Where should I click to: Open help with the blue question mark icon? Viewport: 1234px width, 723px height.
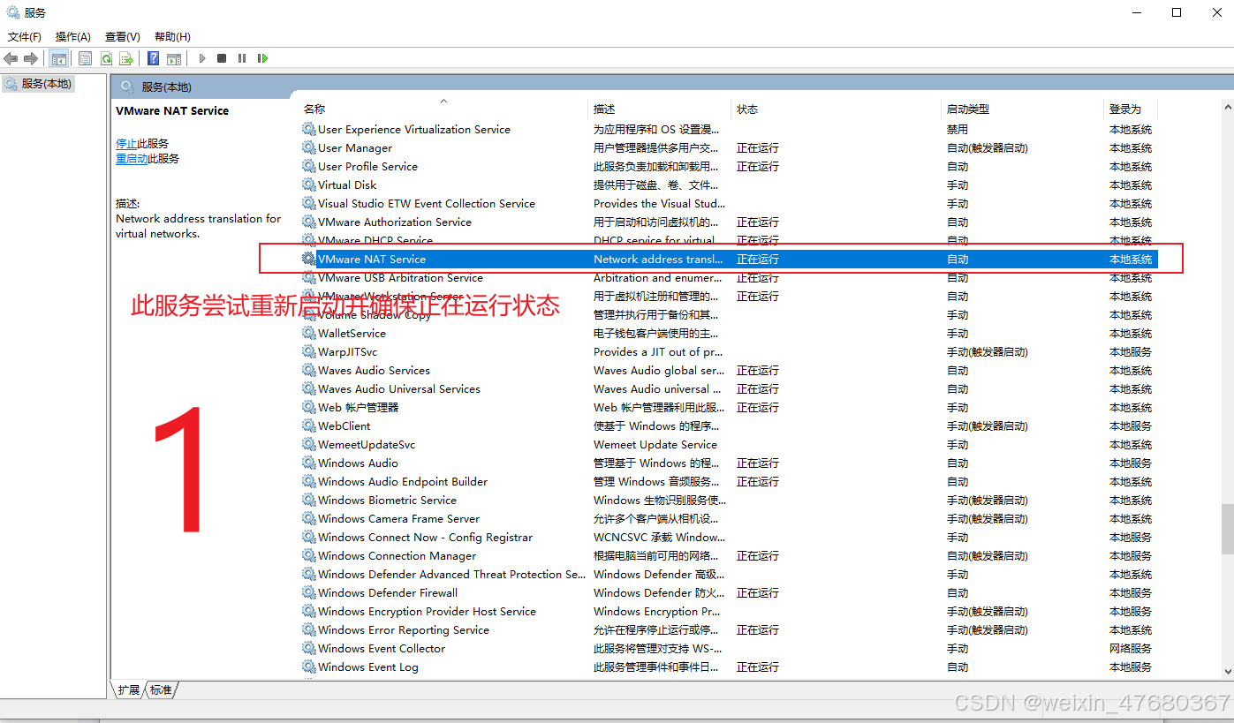click(154, 58)
